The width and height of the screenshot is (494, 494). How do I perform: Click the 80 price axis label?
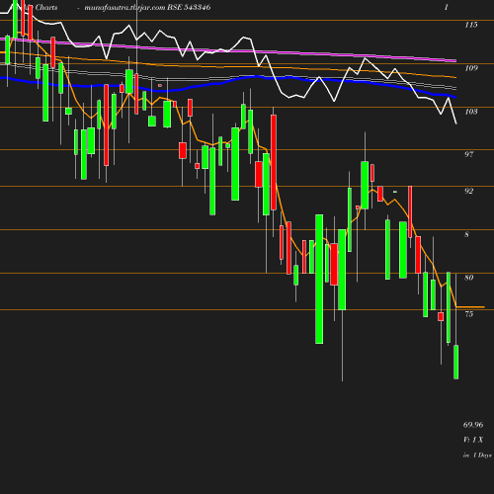point(469,278)
